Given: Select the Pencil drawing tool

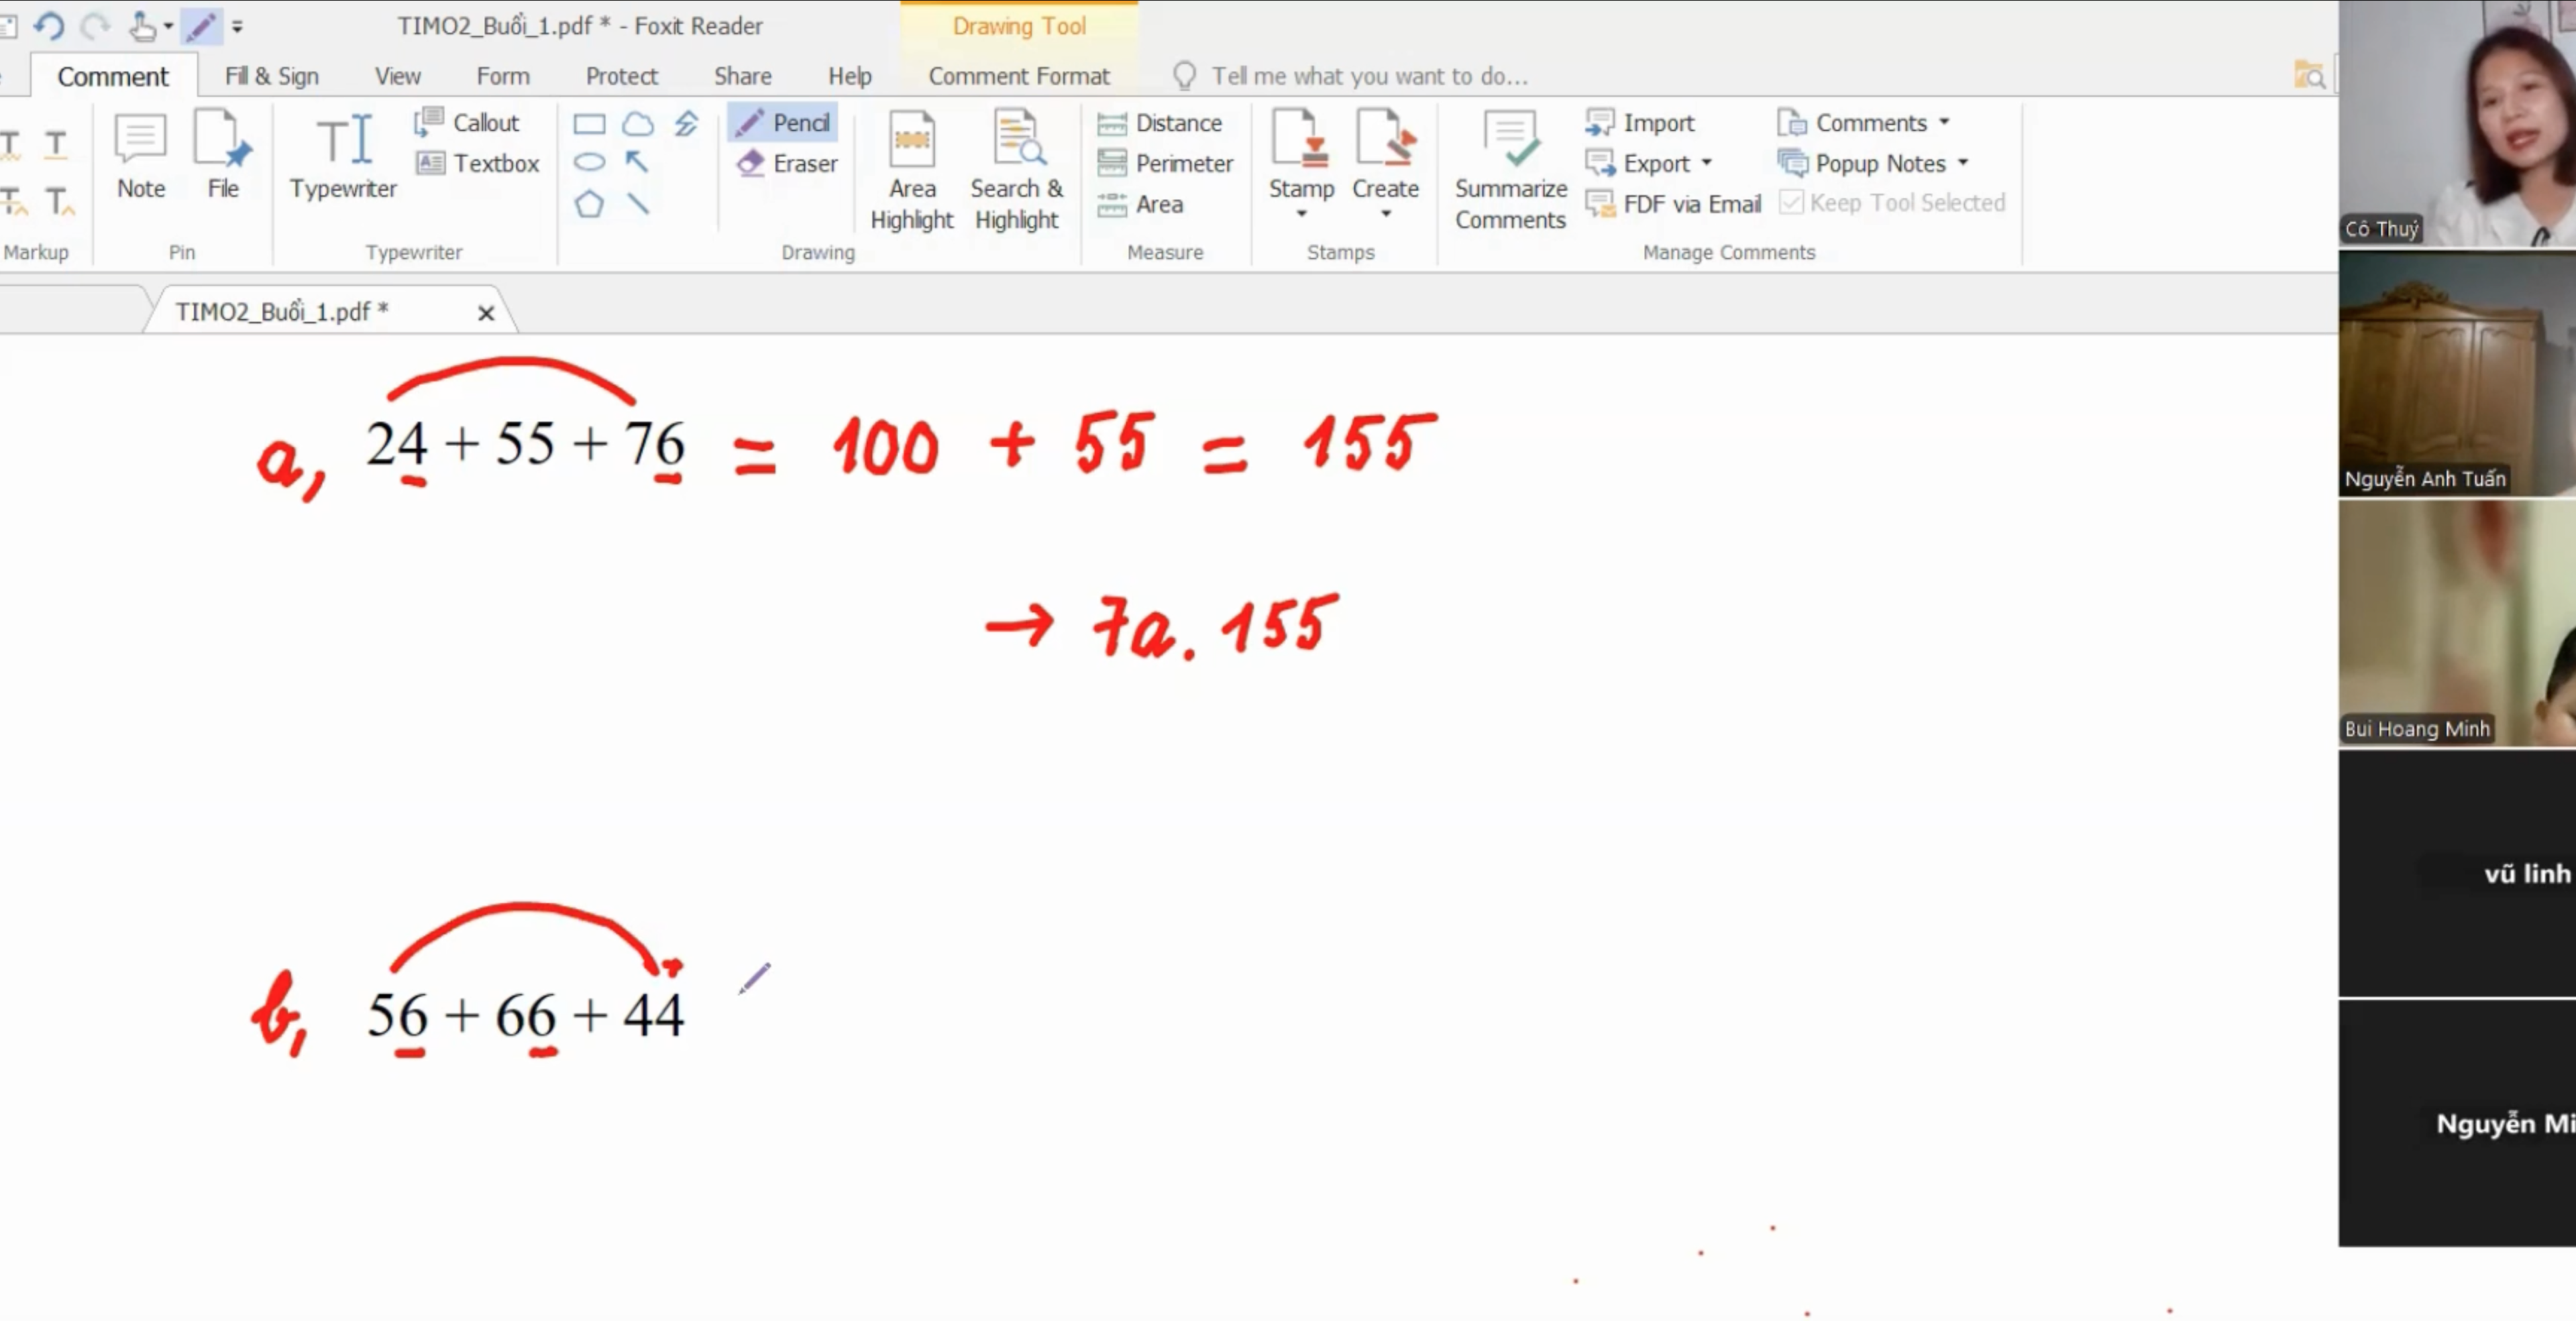Looking at the screenshot, I should (x=783, y=123).
